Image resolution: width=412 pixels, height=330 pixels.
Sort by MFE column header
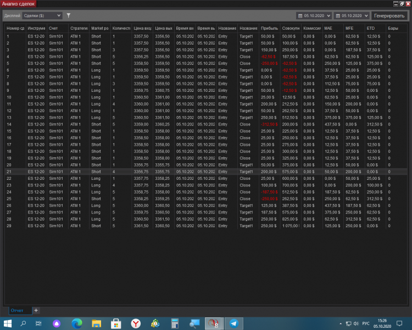[x=354, y=28]
